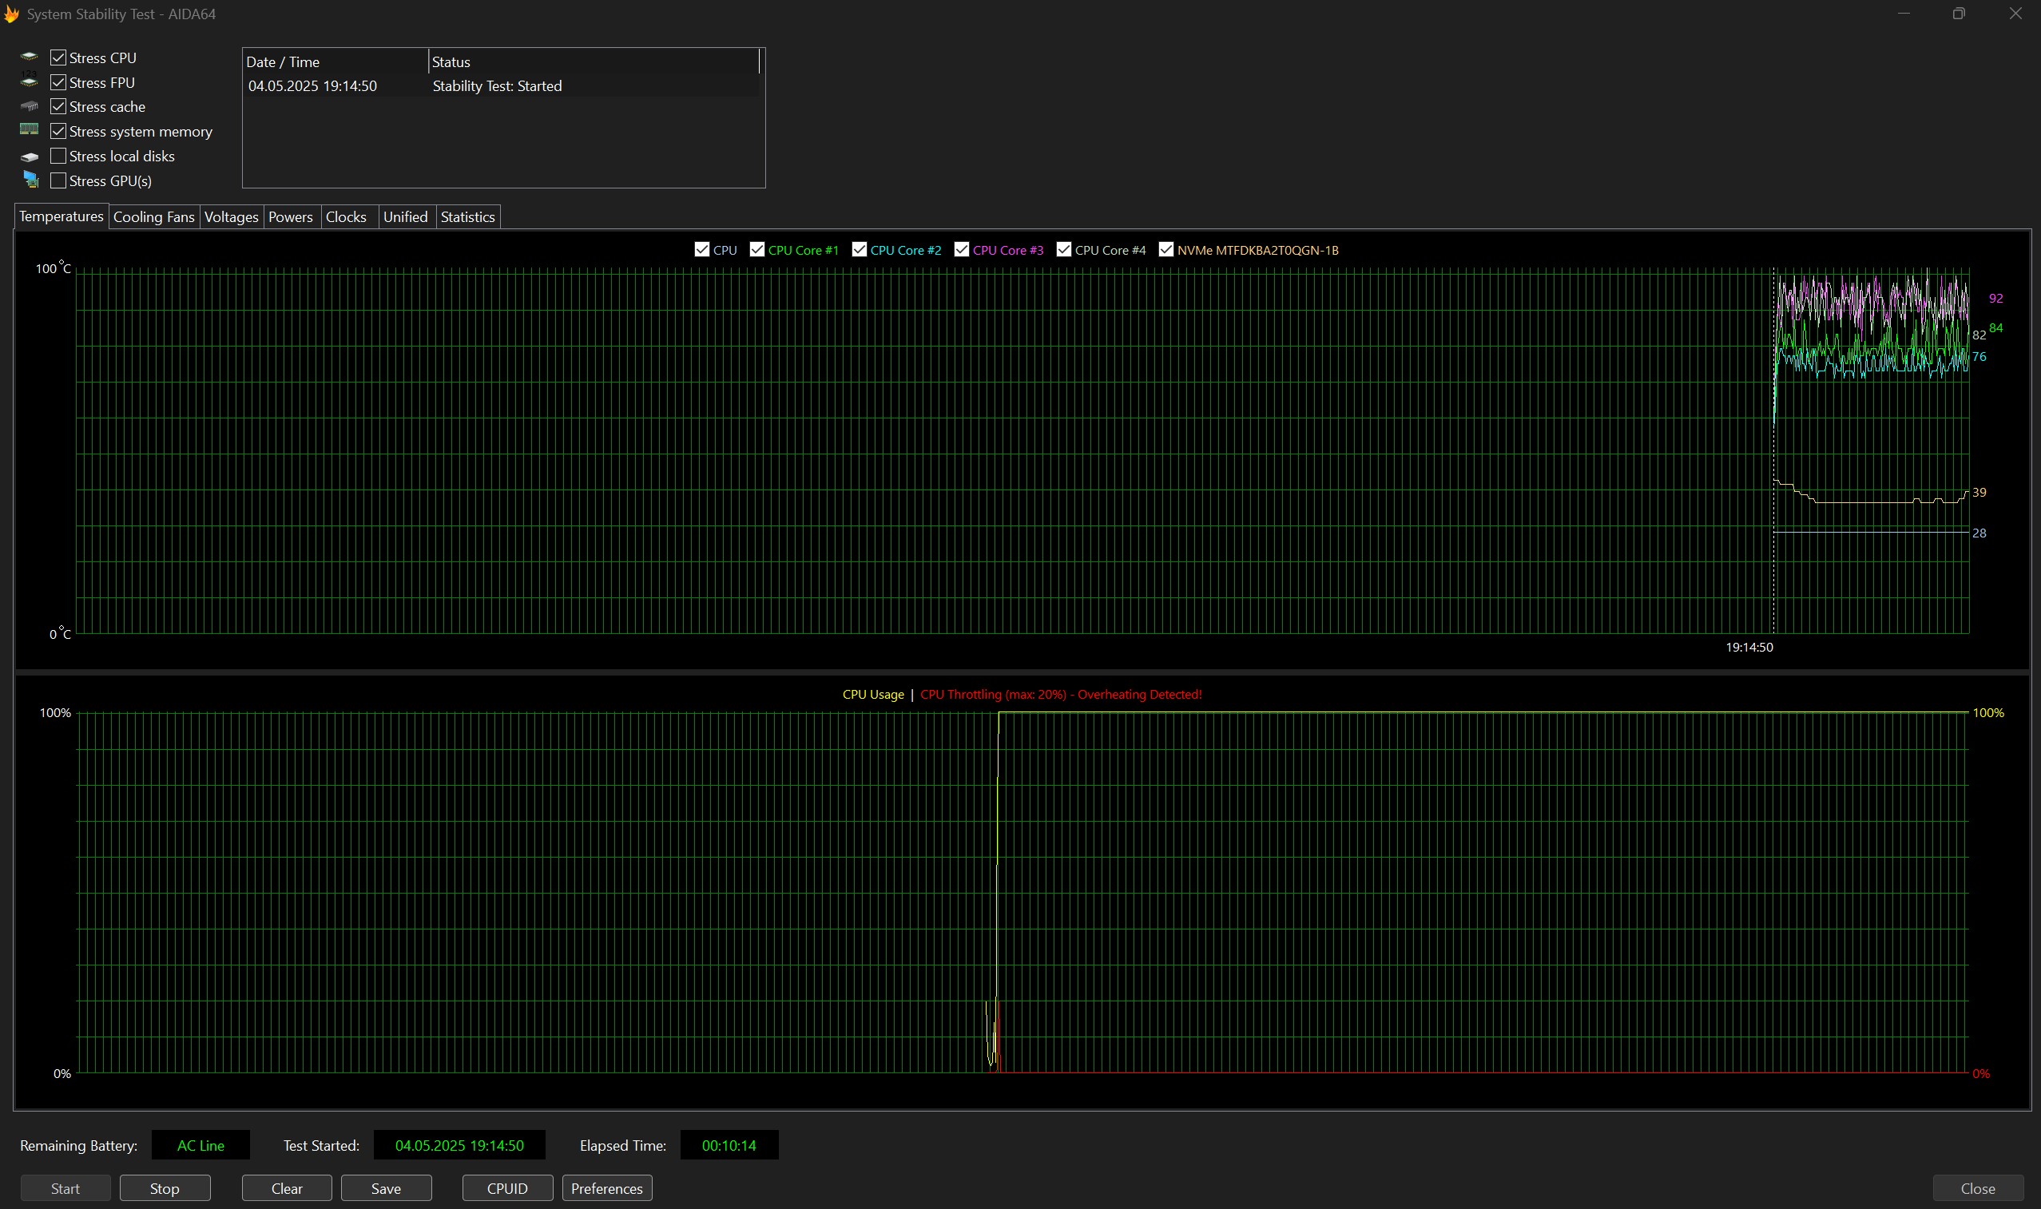
Task: Uncheck the Stress FPU option
Action: (58, 82)
